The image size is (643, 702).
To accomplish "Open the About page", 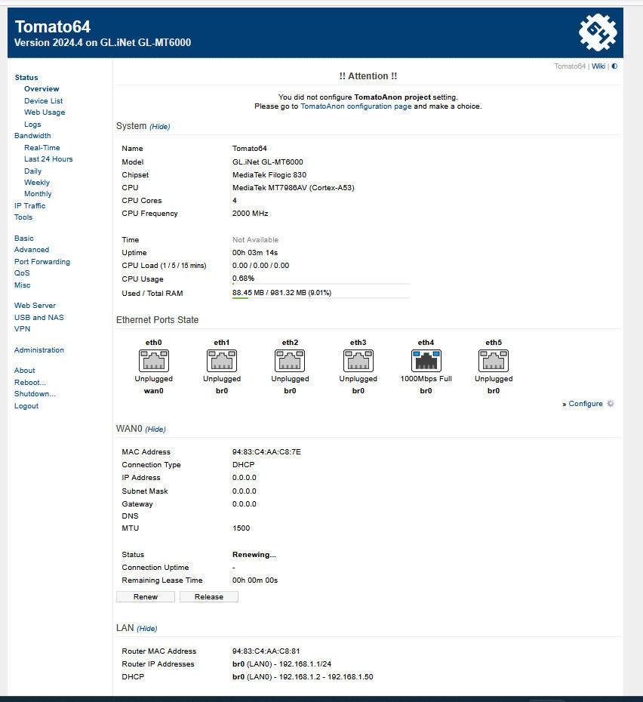I will [x=25, y=371].
